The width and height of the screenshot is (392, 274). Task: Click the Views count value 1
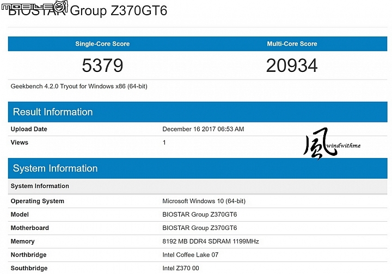(x=164, y=142)
